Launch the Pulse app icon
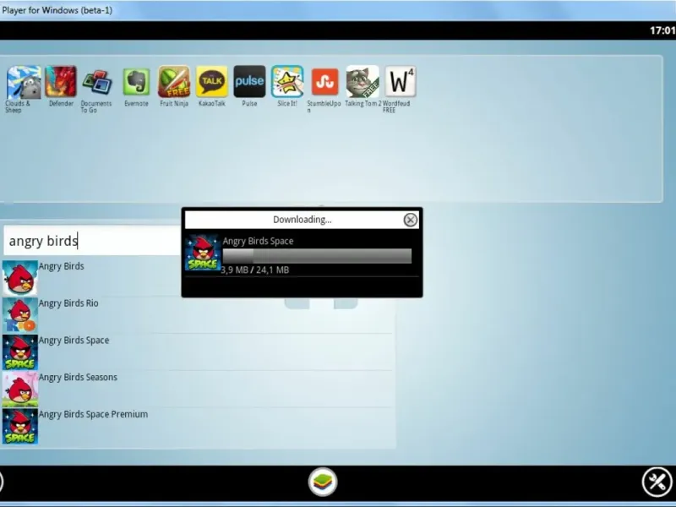The image size is (676, 507). pyautogui.click(x=249, y=81)
